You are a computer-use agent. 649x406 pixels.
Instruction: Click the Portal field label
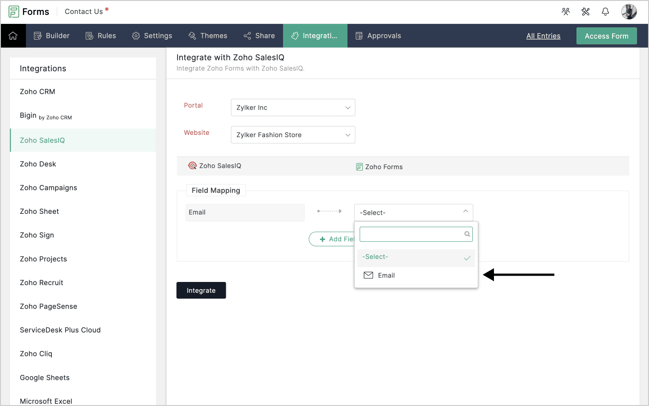[x=193, y=105]
